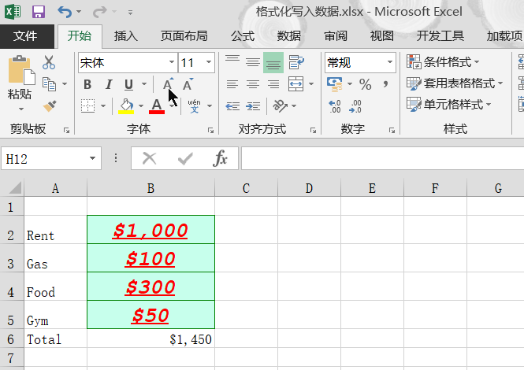Increase the indent level
524x370 pixels.
click(x=253, y=106)
